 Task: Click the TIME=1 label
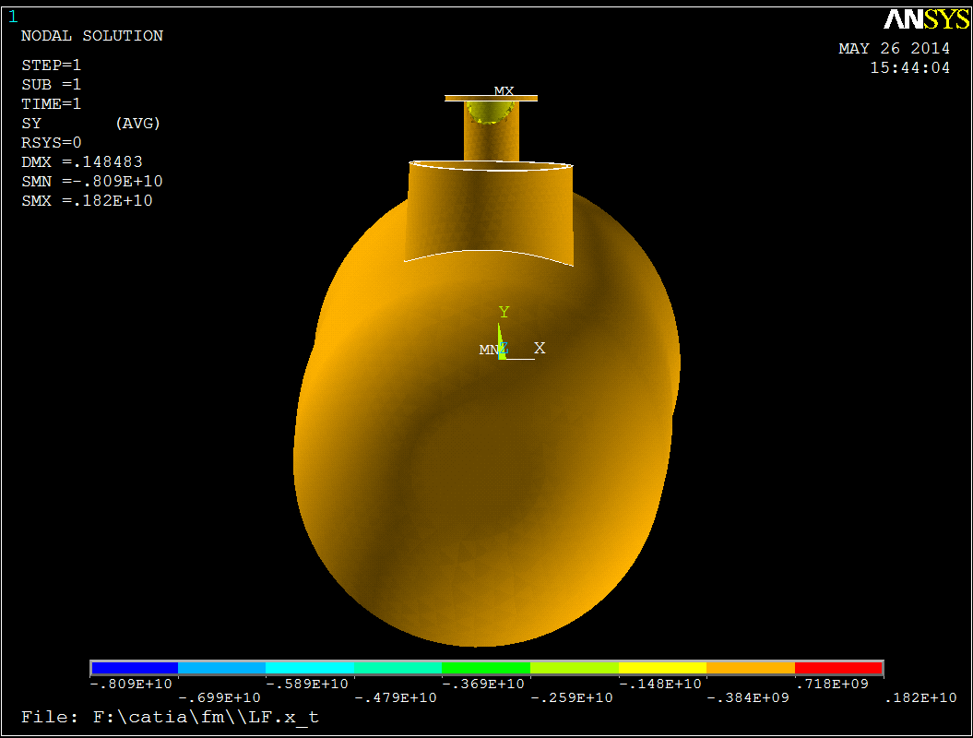click(x=51, y=103)
